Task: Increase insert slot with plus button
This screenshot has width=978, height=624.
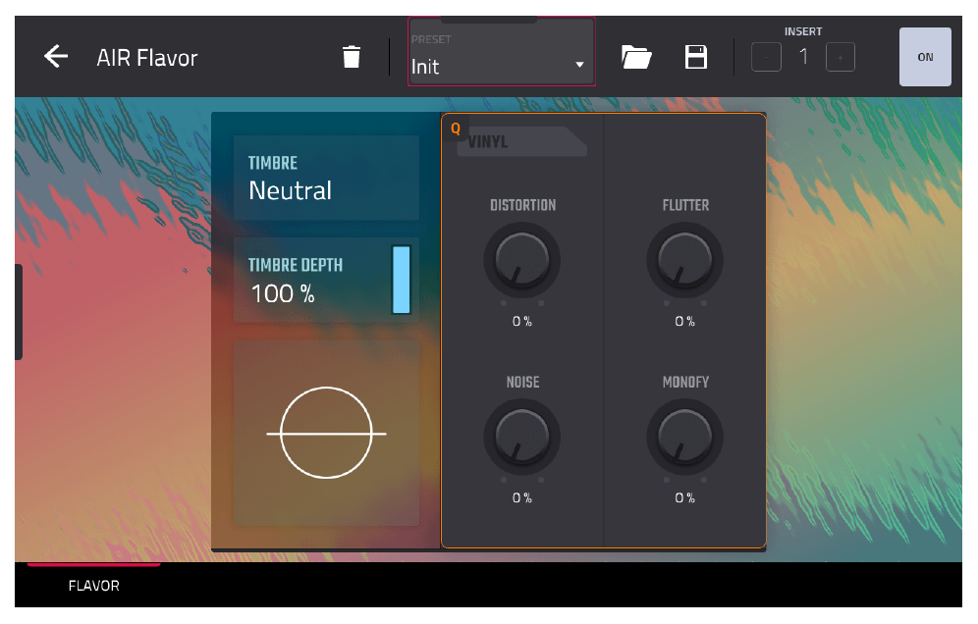Action: pos(841,57)
